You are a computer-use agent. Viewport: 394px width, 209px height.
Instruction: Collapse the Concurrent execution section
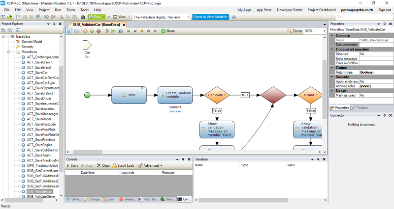(332, 50)
